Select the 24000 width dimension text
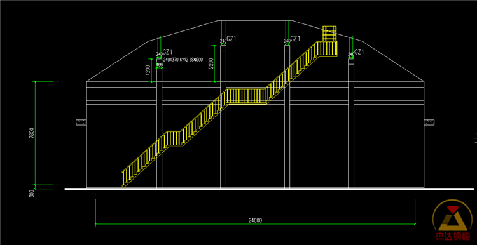477x245 pixels. click(255, 221)
